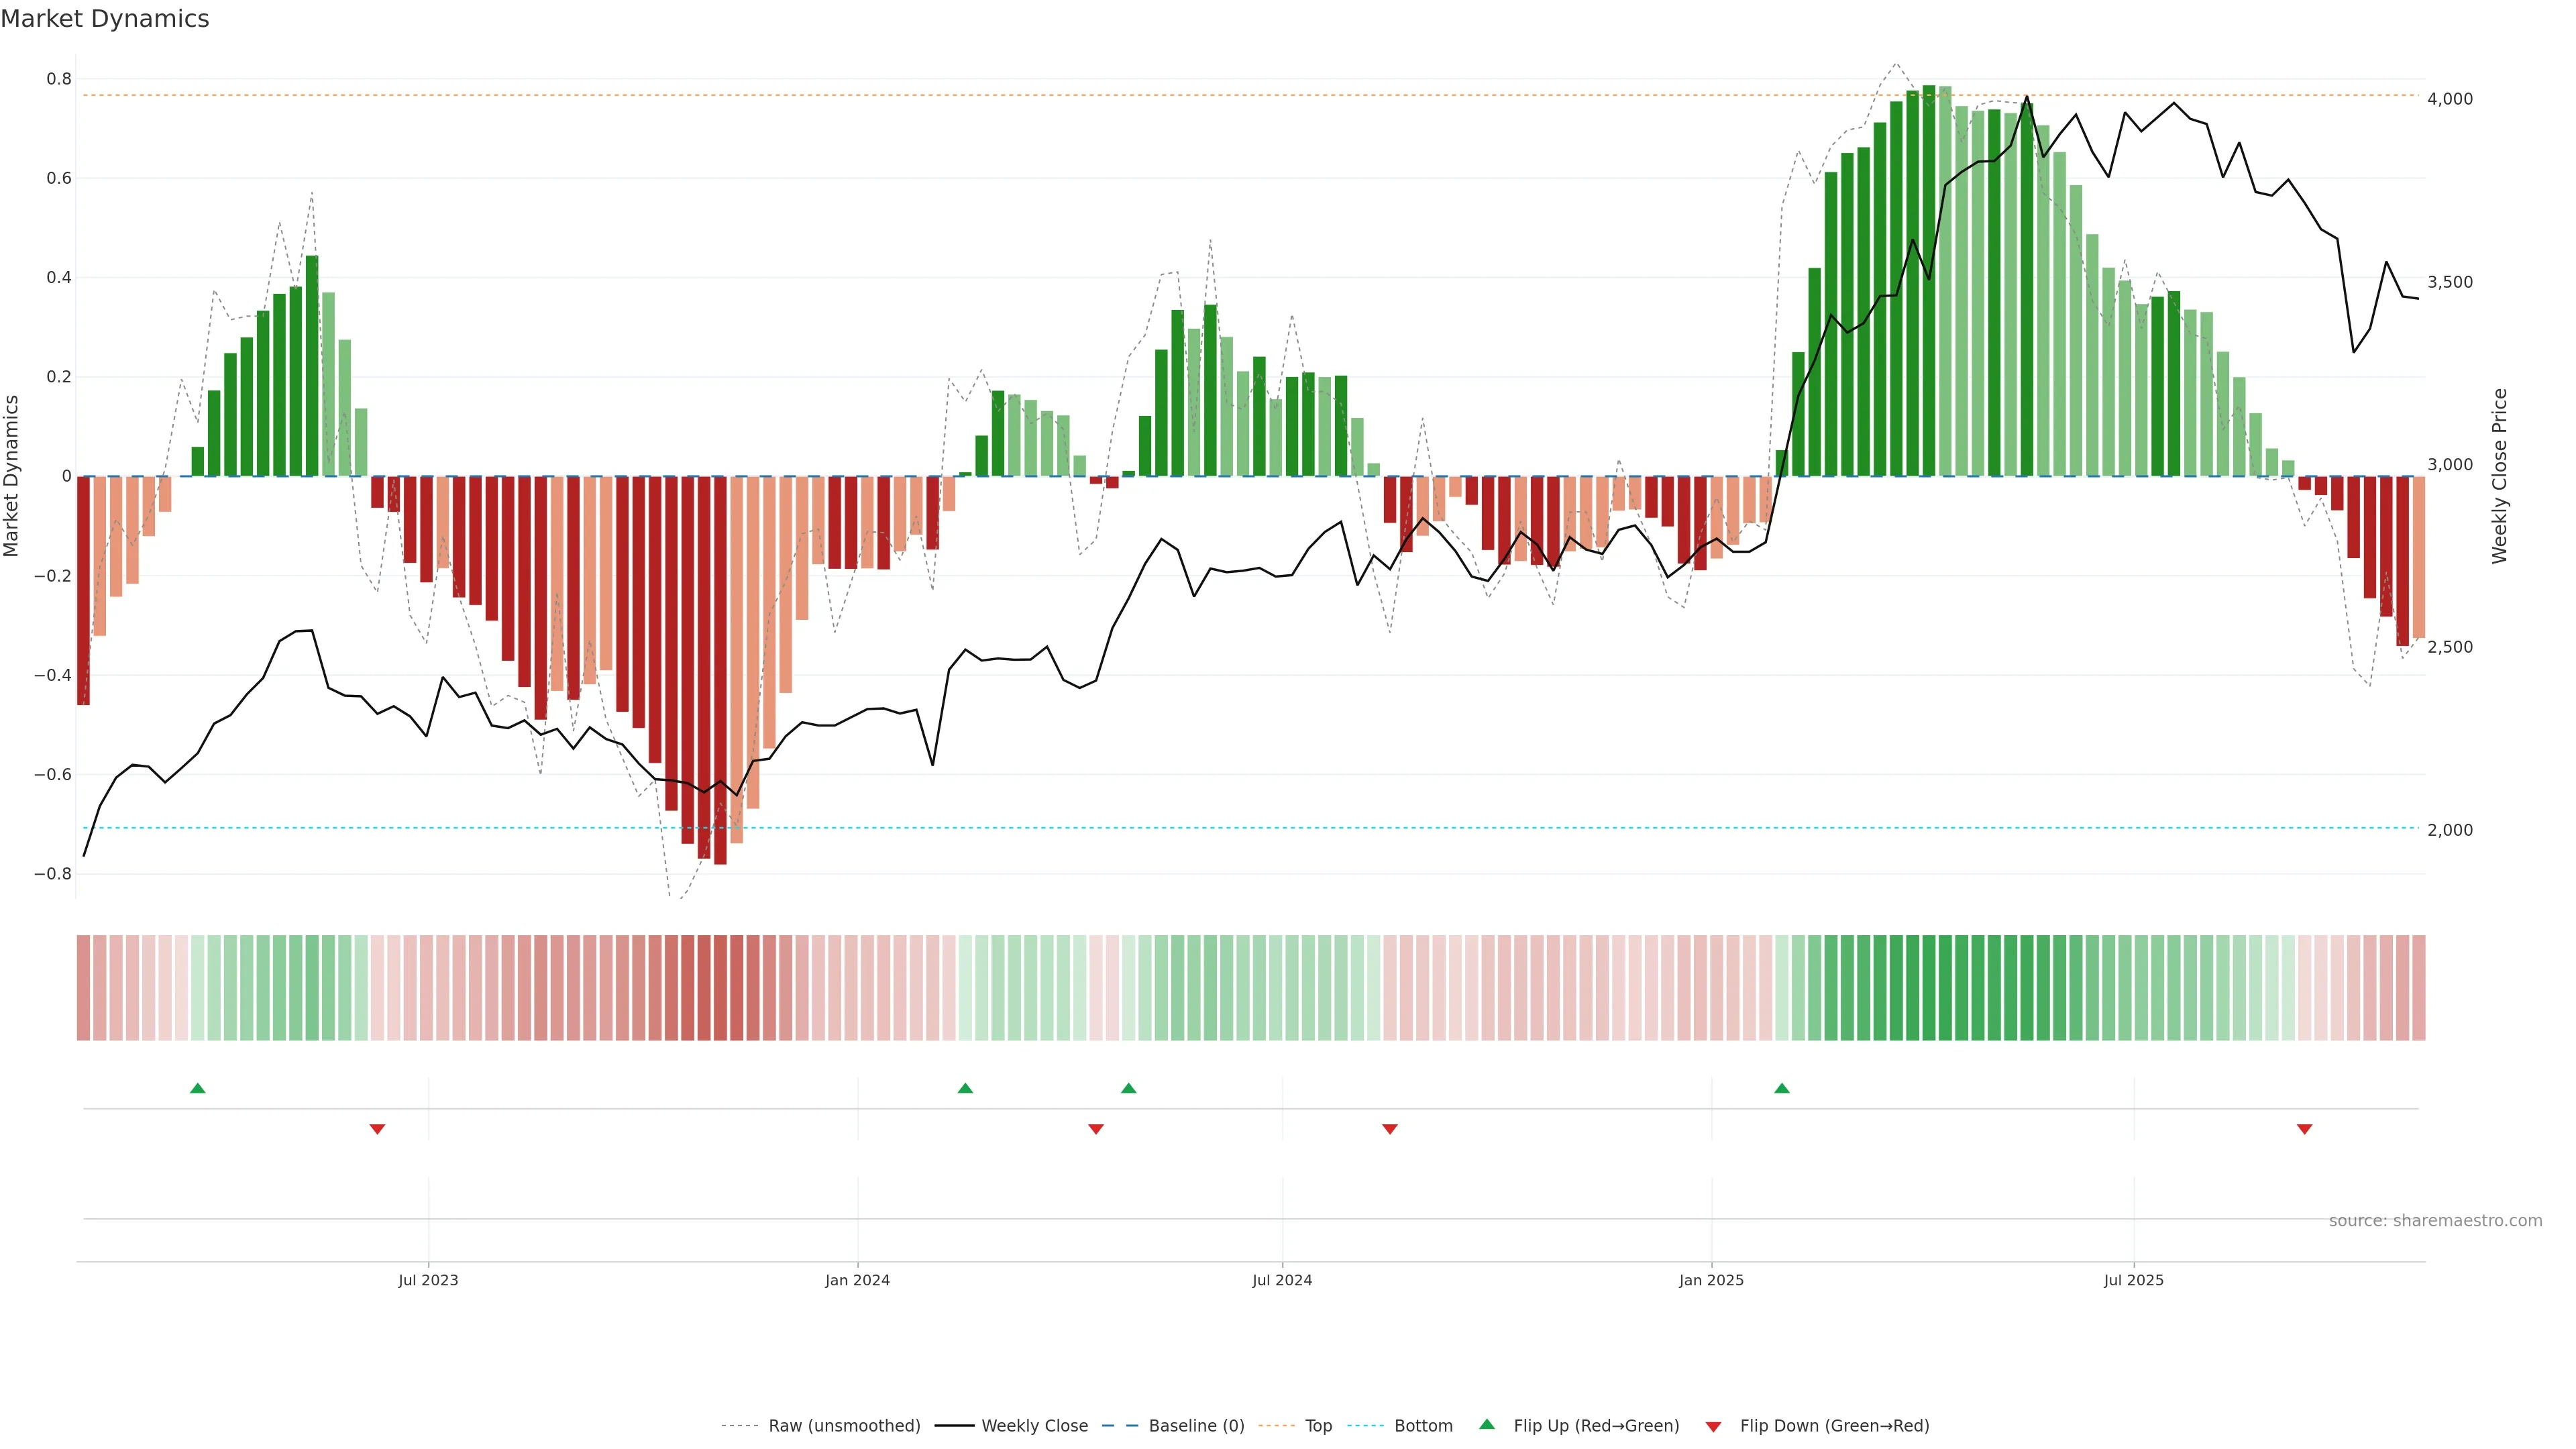The image size is (2576, 1449).
Task: Toggle Flip Down (Green→Red) legend entry
Action: click(x=1834, y=1426)
